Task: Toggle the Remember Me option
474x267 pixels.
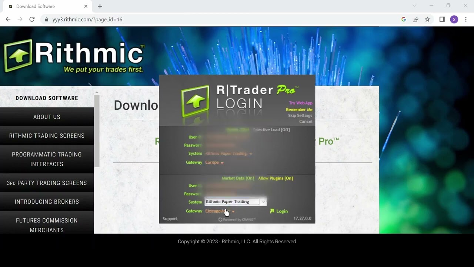Action: (299, 110)
